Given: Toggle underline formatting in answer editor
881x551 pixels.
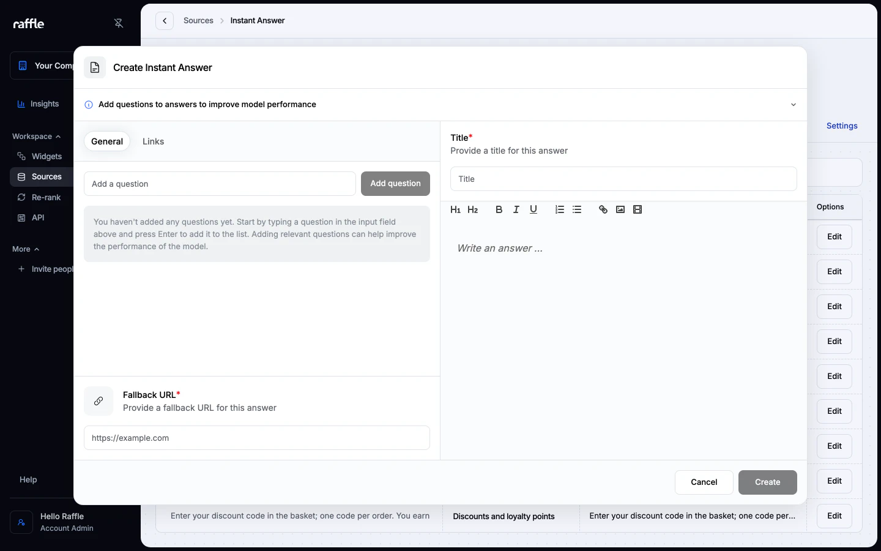Looking at the screenshot, I should (x=533, y=209).
